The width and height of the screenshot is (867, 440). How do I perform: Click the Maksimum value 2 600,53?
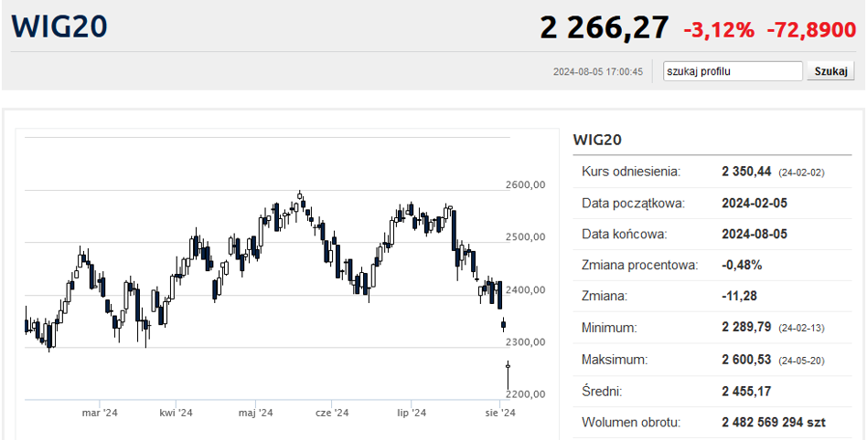(x=746, y=360)
